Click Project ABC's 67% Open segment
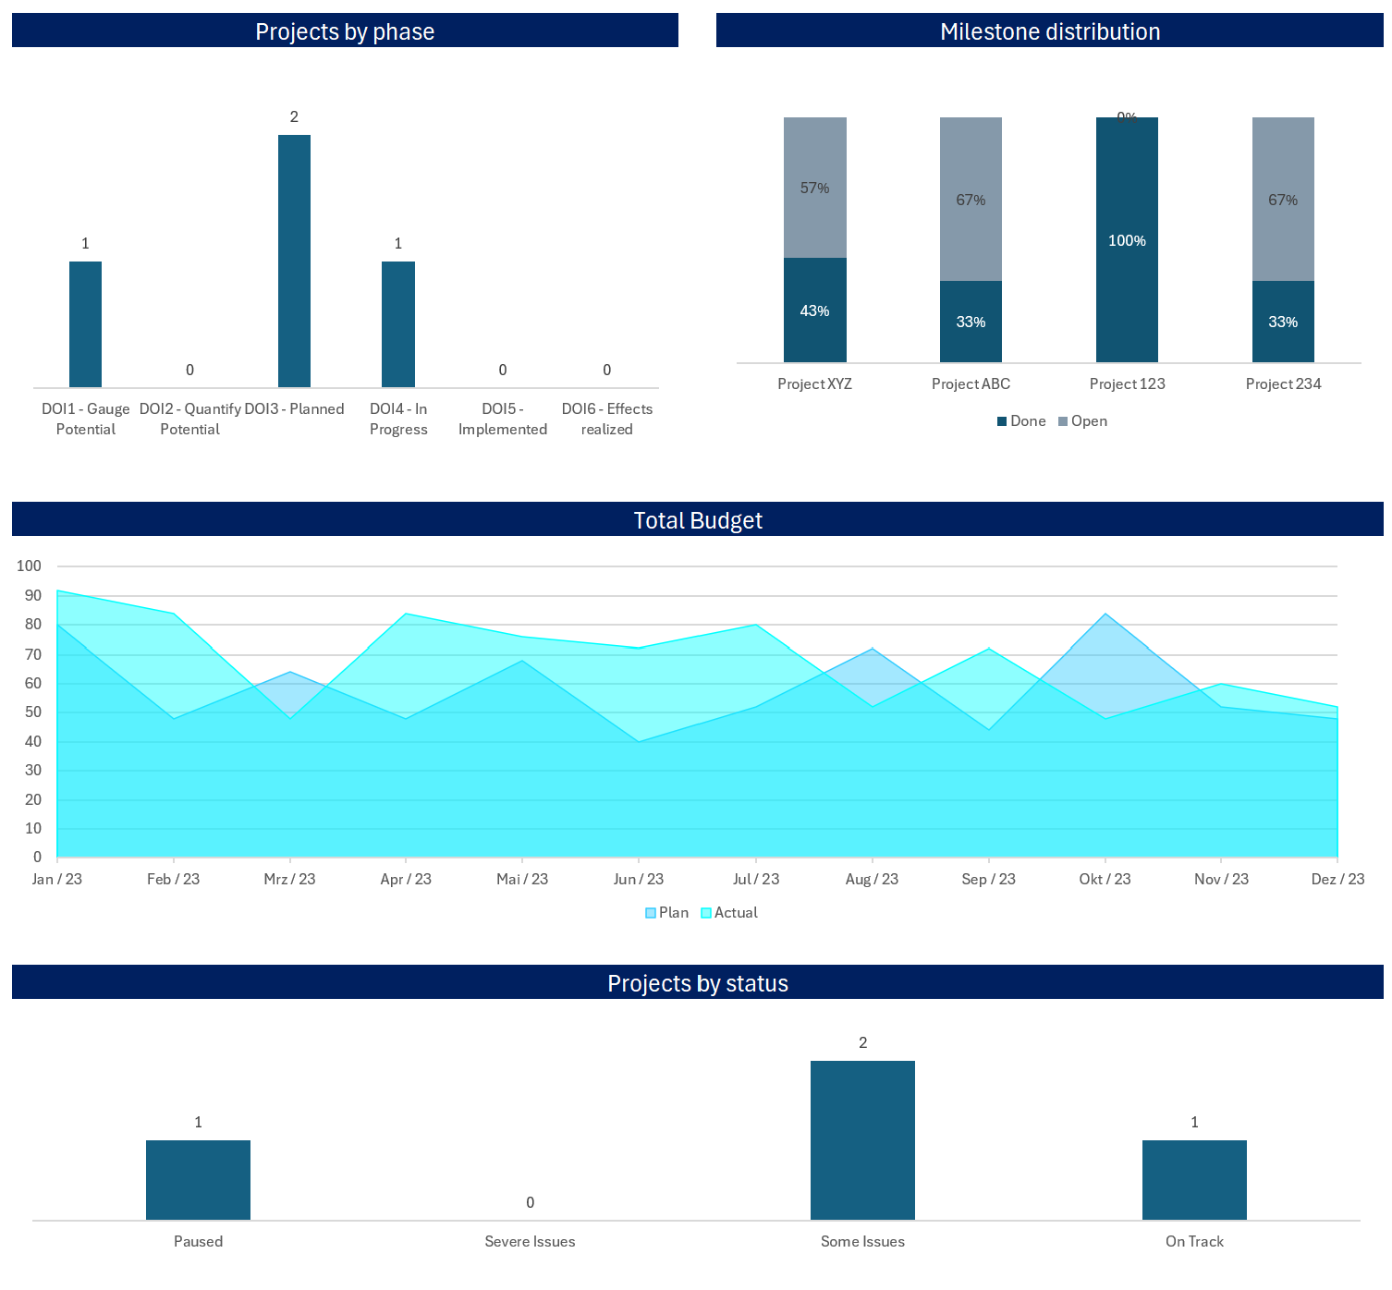The height and width of the screenshot is (1290, 1392). [971, 199]
